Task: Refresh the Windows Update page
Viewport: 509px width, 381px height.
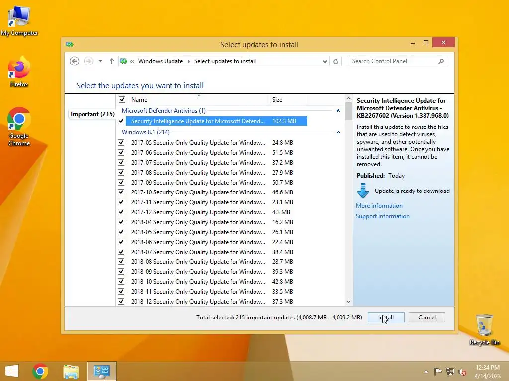Action: [x=336, y=61]
